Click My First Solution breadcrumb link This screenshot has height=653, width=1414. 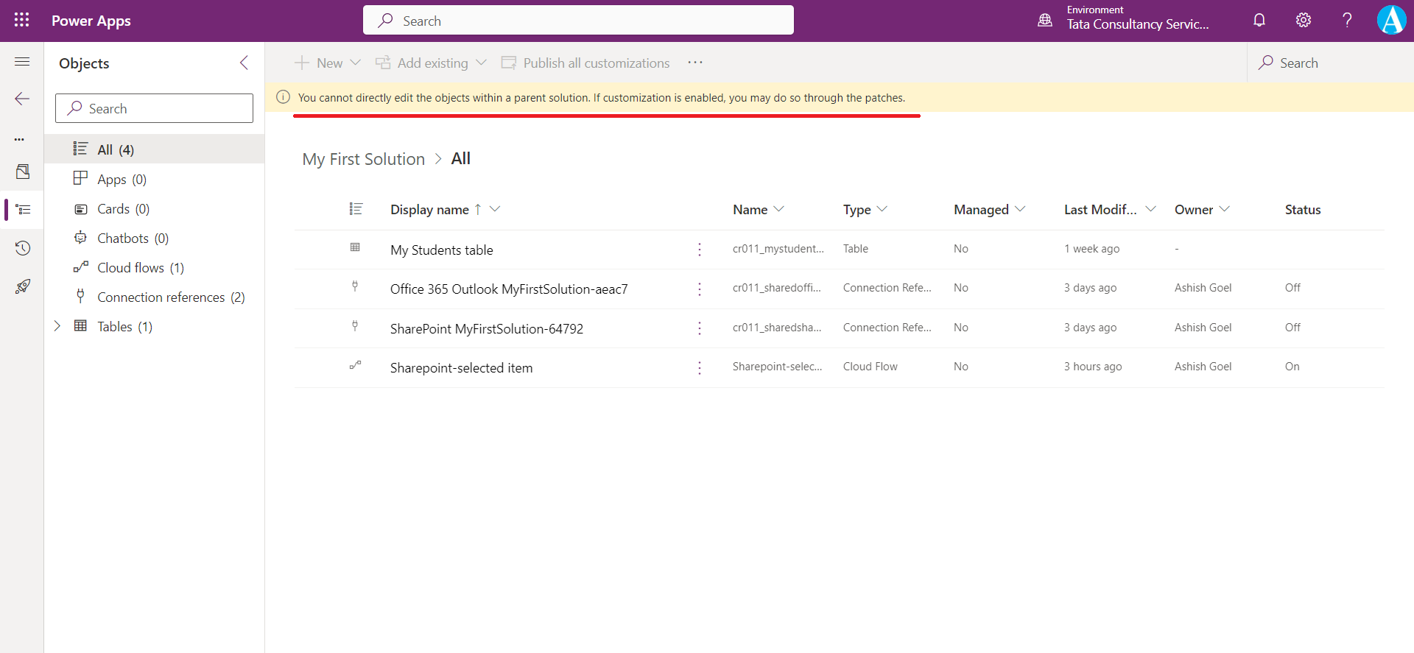(363, 159)
